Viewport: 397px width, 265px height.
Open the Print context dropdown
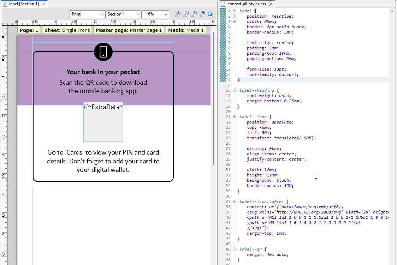[x=87, y=14]
